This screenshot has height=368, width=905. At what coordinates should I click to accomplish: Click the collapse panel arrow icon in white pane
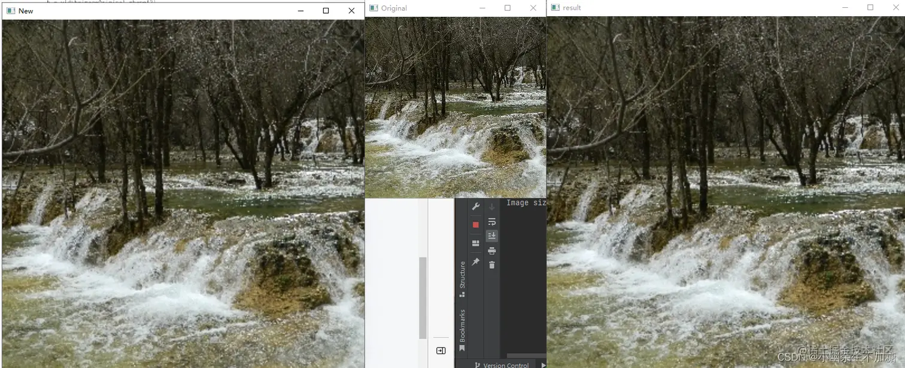(x=441, y=351)
